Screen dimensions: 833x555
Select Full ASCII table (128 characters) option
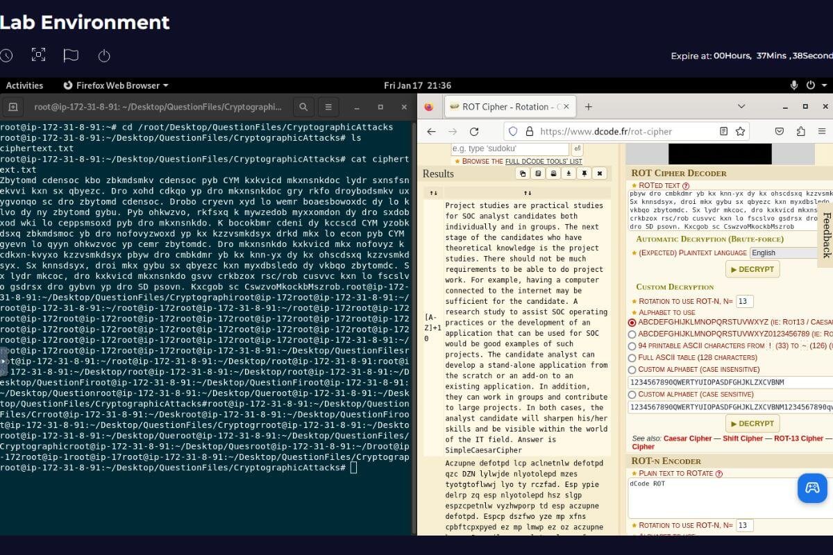632,358
